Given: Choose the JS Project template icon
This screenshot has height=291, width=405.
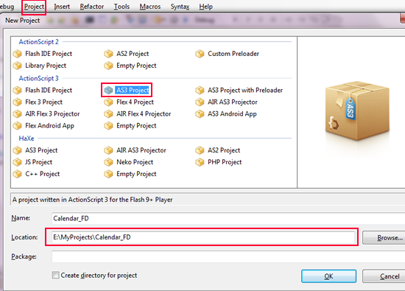Looking at the screenshot, I should [18, 162].
